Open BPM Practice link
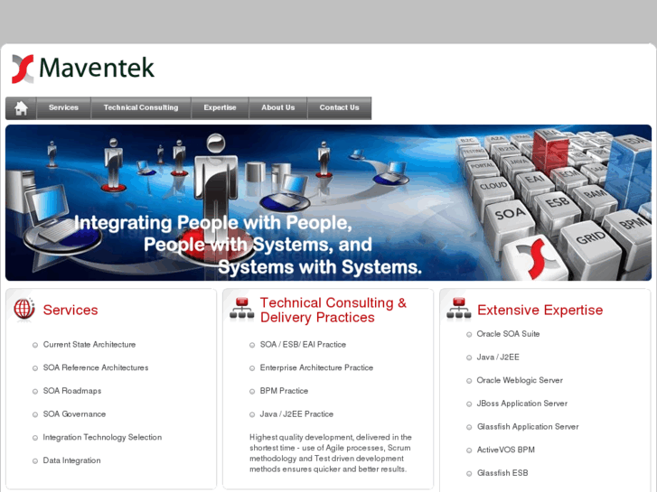657x492 pixels. pyautogui.click(x=284, y=391)
